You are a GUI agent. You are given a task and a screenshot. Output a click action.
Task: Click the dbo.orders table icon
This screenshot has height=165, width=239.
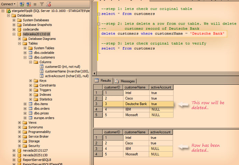tap(30, 109)
